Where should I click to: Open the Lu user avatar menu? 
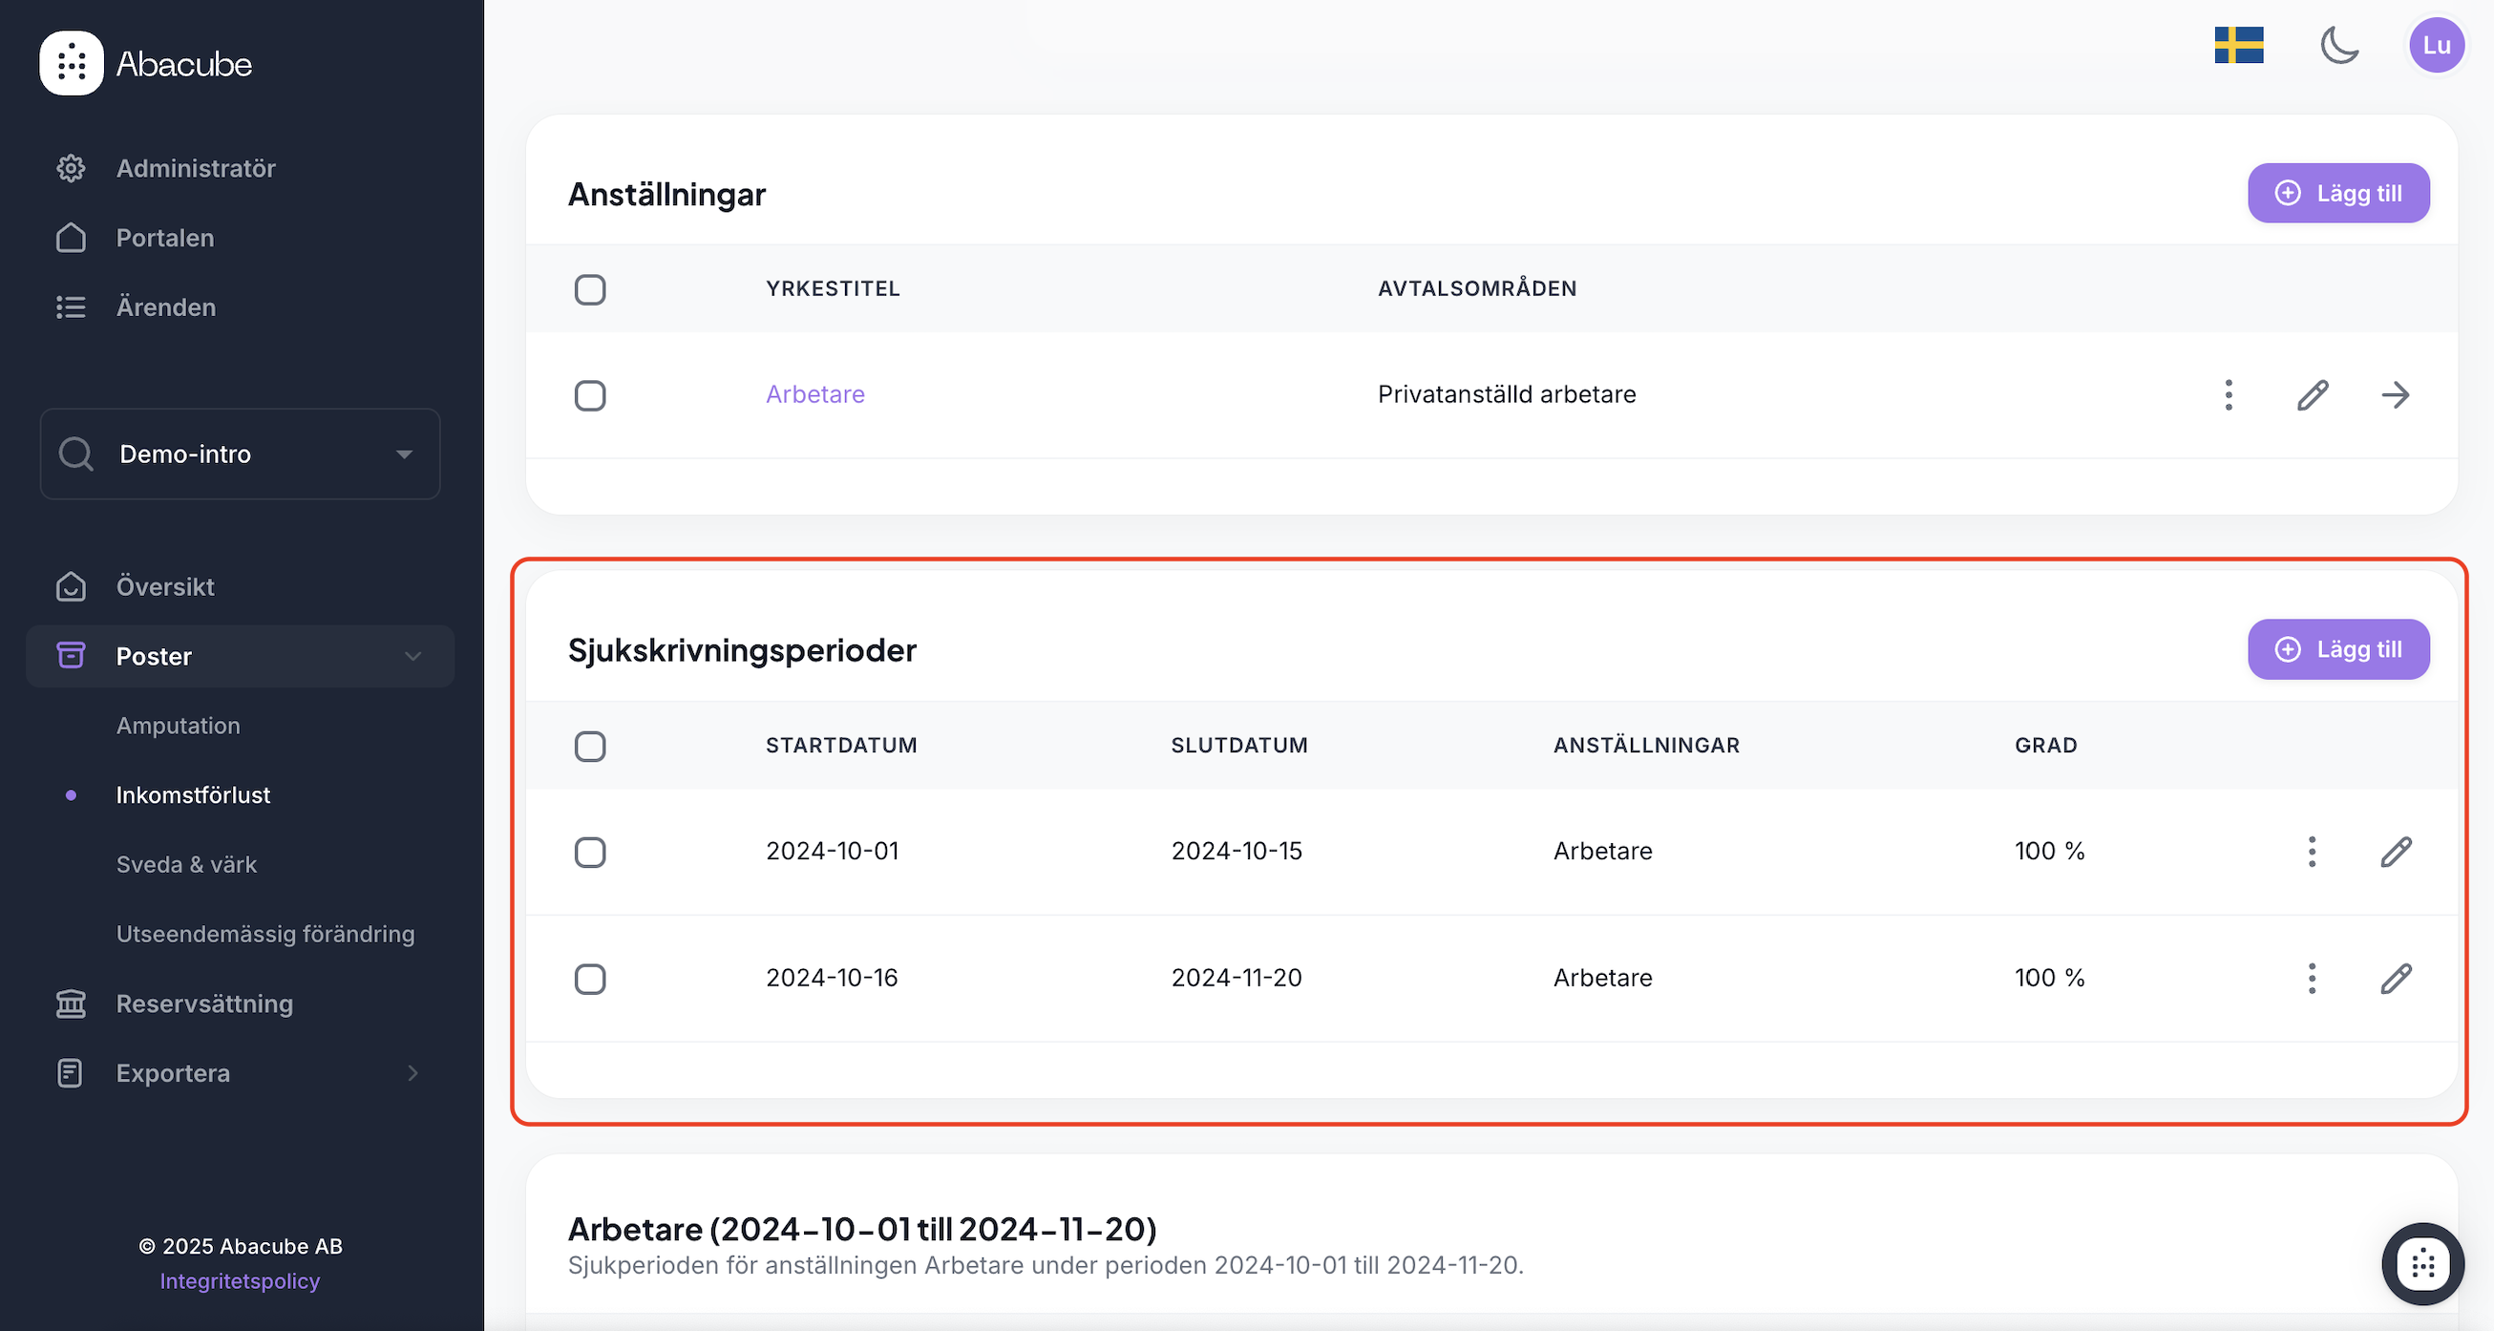2436,46
